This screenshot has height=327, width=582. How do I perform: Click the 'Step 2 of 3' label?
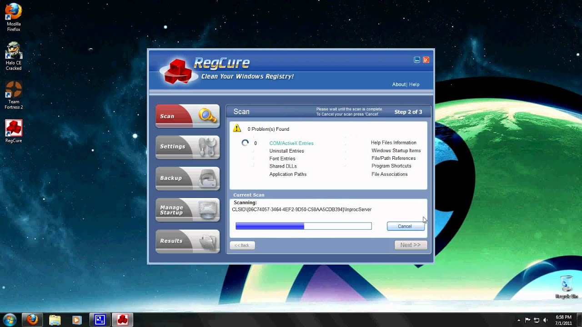[408, 112]
